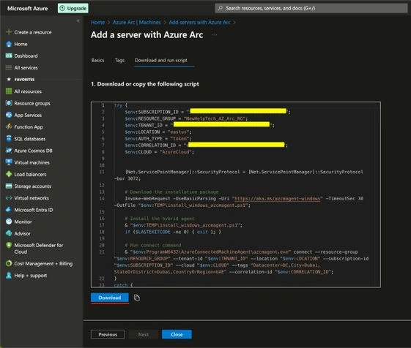Open Azure Arc | Machines breadcrumb link
Image resolution: width=411 pixels, height=348 pixels.
click(137, 23)
